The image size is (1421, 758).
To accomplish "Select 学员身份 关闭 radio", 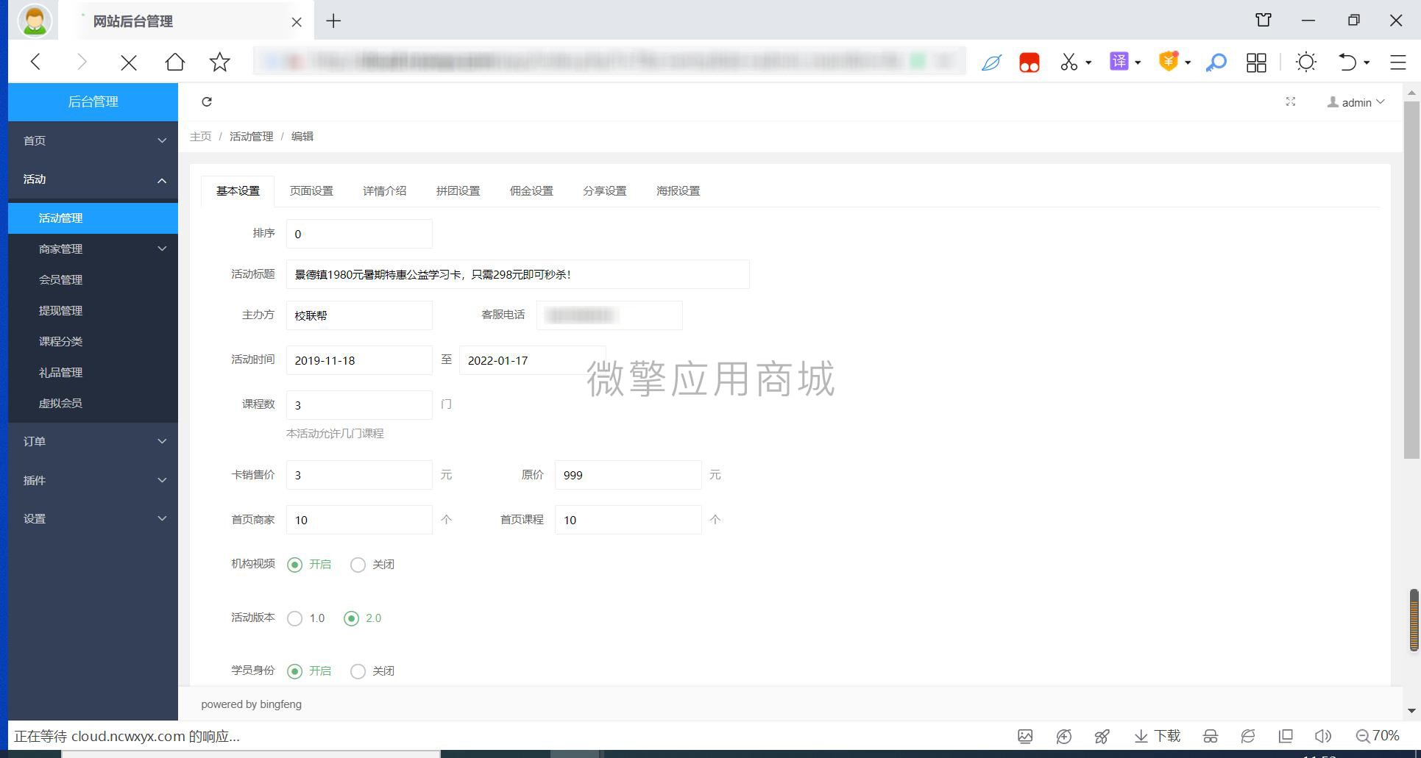I will click(x=358, y=671).
